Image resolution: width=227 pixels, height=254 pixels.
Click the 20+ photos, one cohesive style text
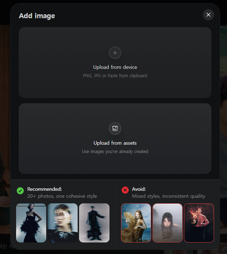pyautogui.click(x=62, y=196)
